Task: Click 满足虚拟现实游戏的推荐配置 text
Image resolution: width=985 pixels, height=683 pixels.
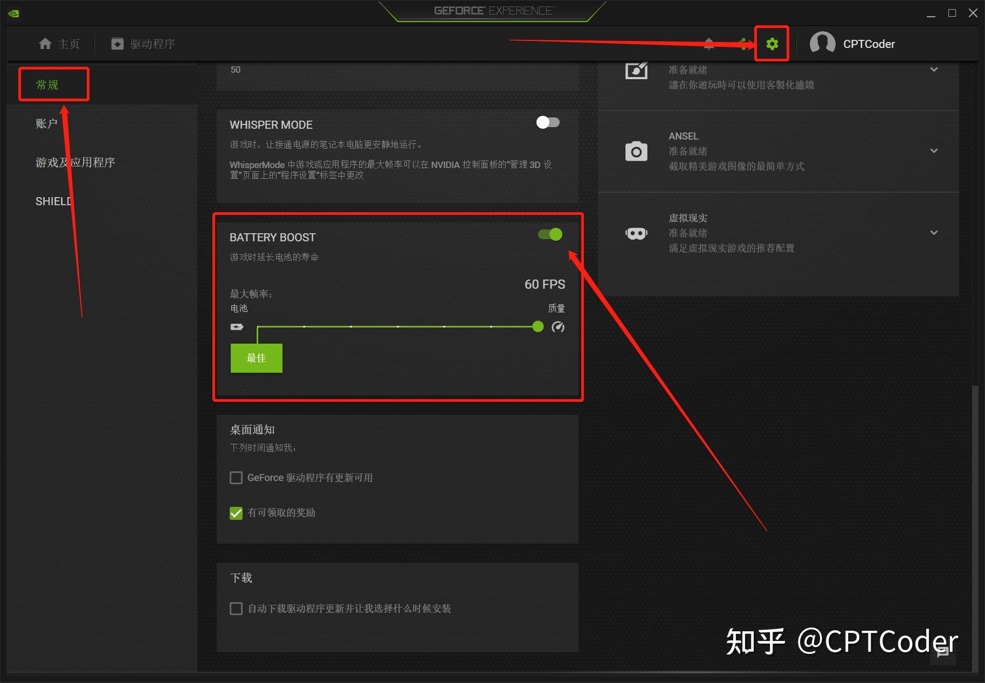Action: click(x=732, y=248)
